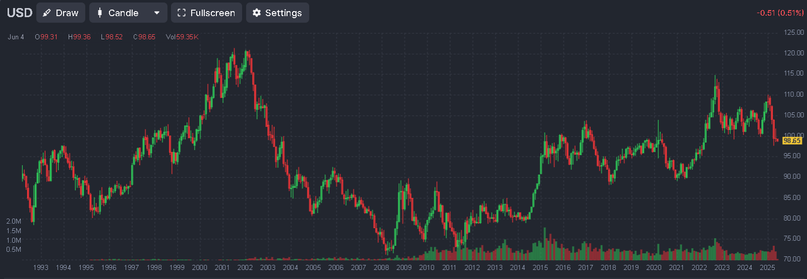
Task: Click the -0.51 (0.51%) price change text
Action: pyautogui.click(x=780, y=13)
